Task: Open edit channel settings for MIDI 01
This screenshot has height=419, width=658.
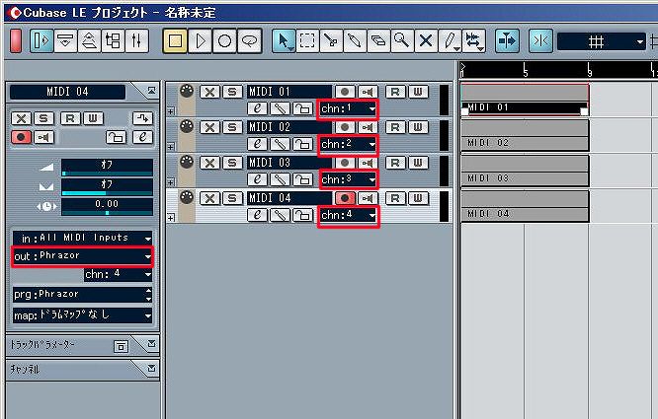Action: pos(257,108)
